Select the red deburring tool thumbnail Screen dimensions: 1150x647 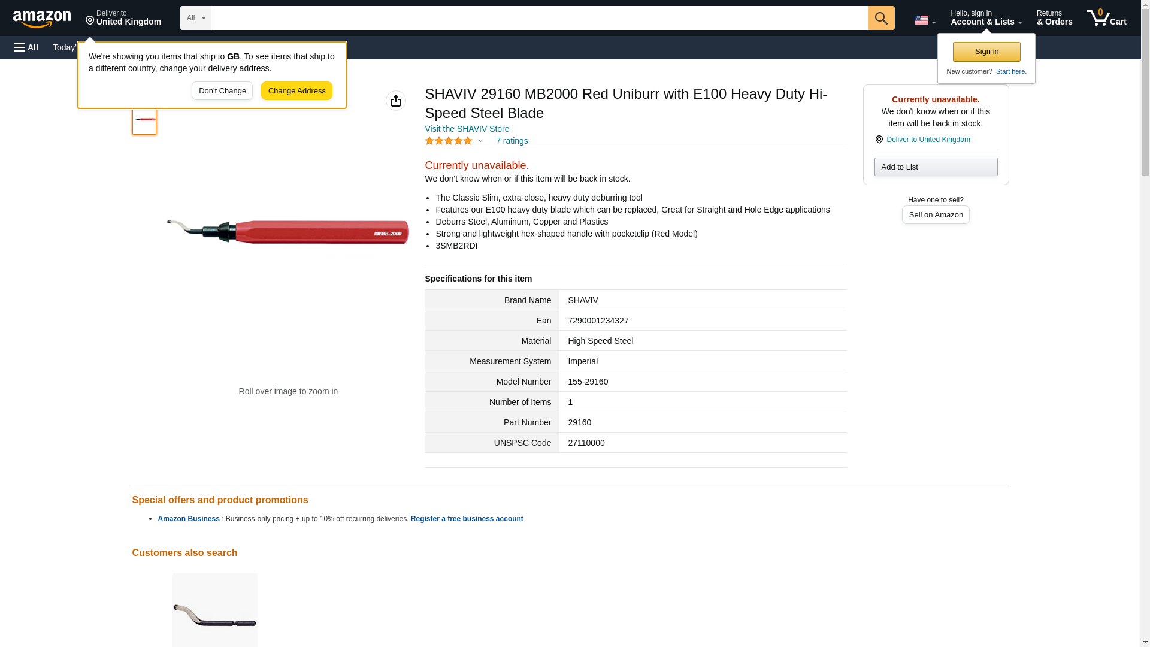[x=144, y=120]
